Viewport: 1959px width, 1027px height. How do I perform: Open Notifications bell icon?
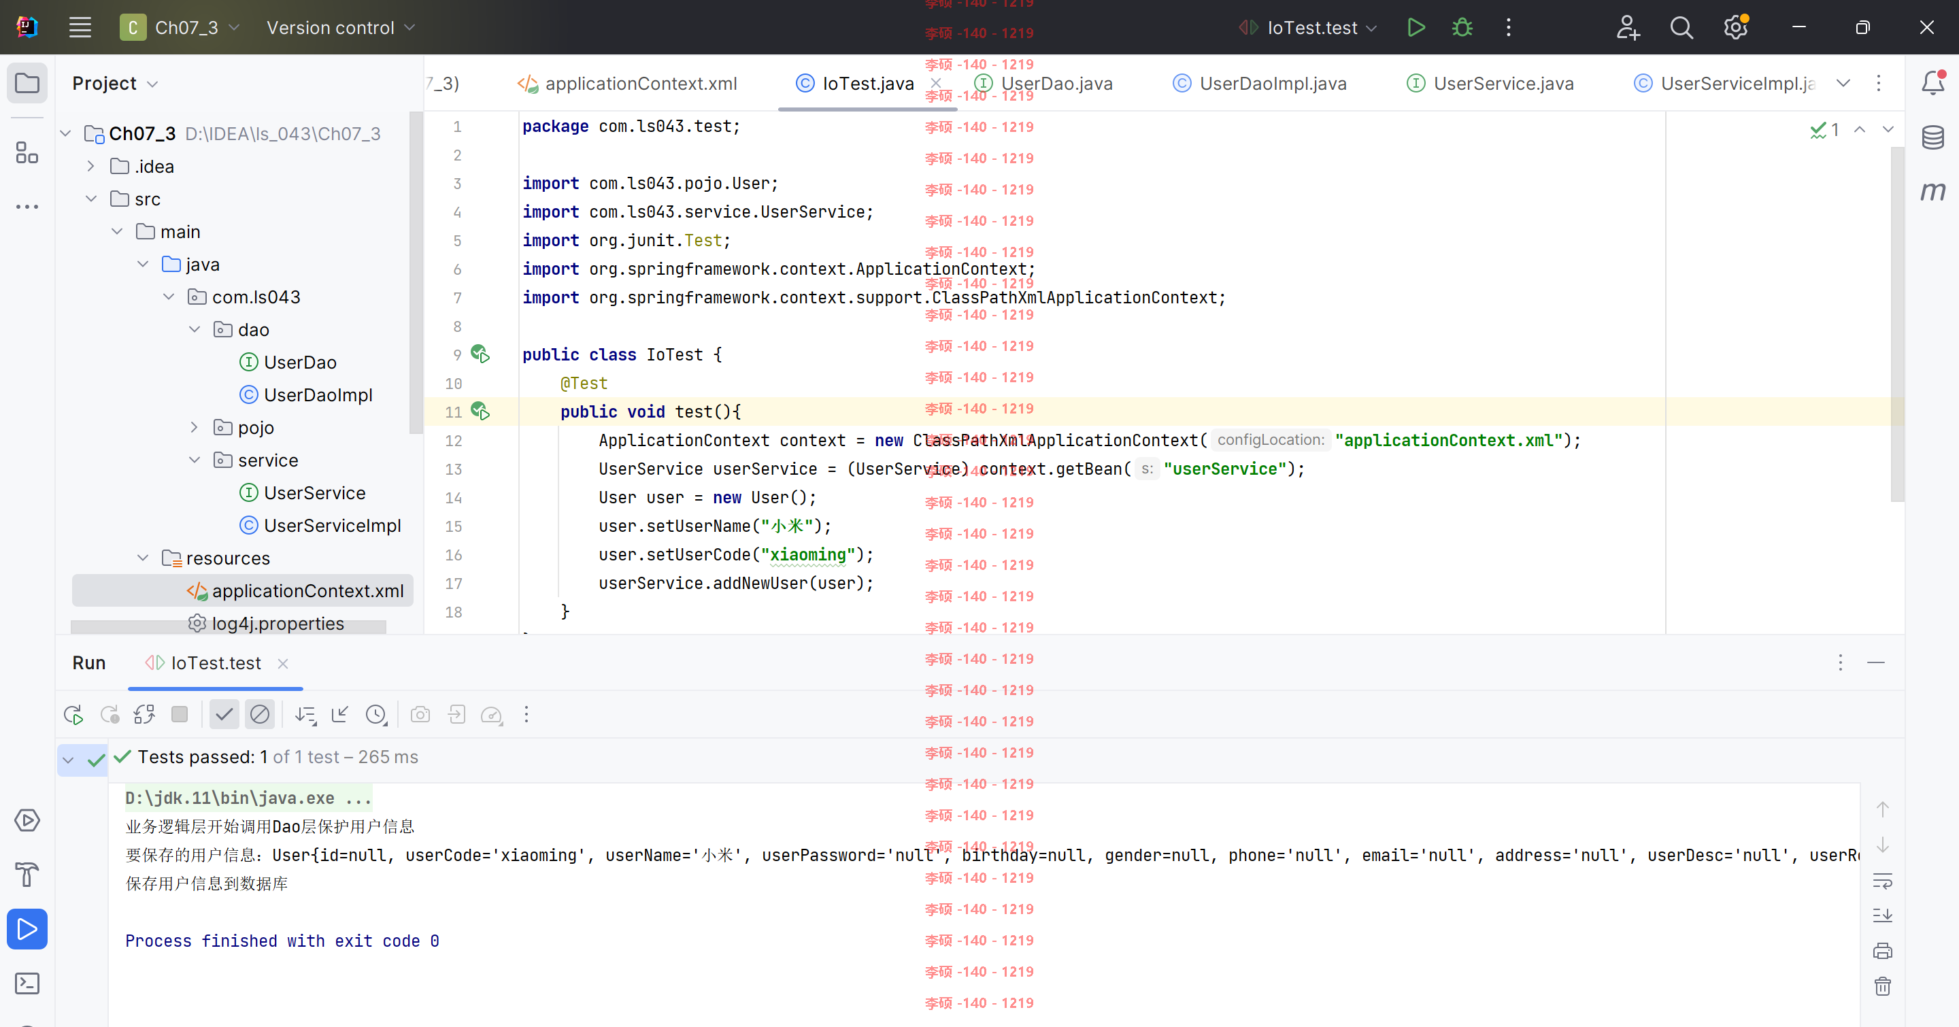point(1932,82)
